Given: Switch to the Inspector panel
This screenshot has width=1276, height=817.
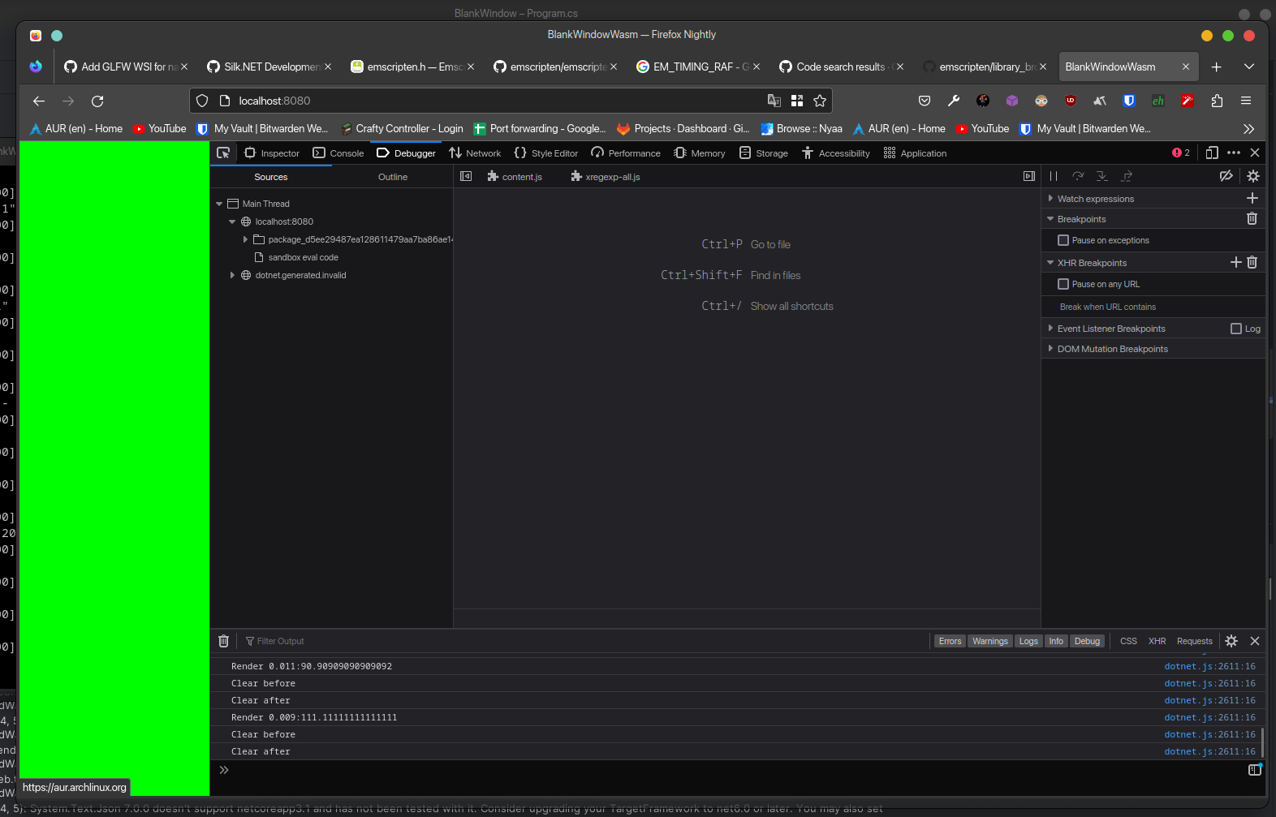Looking at the screenshot, I should click(x=272, y=153).
